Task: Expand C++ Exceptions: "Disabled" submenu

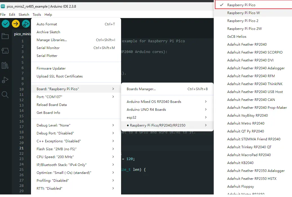Action: coord(76,141)
